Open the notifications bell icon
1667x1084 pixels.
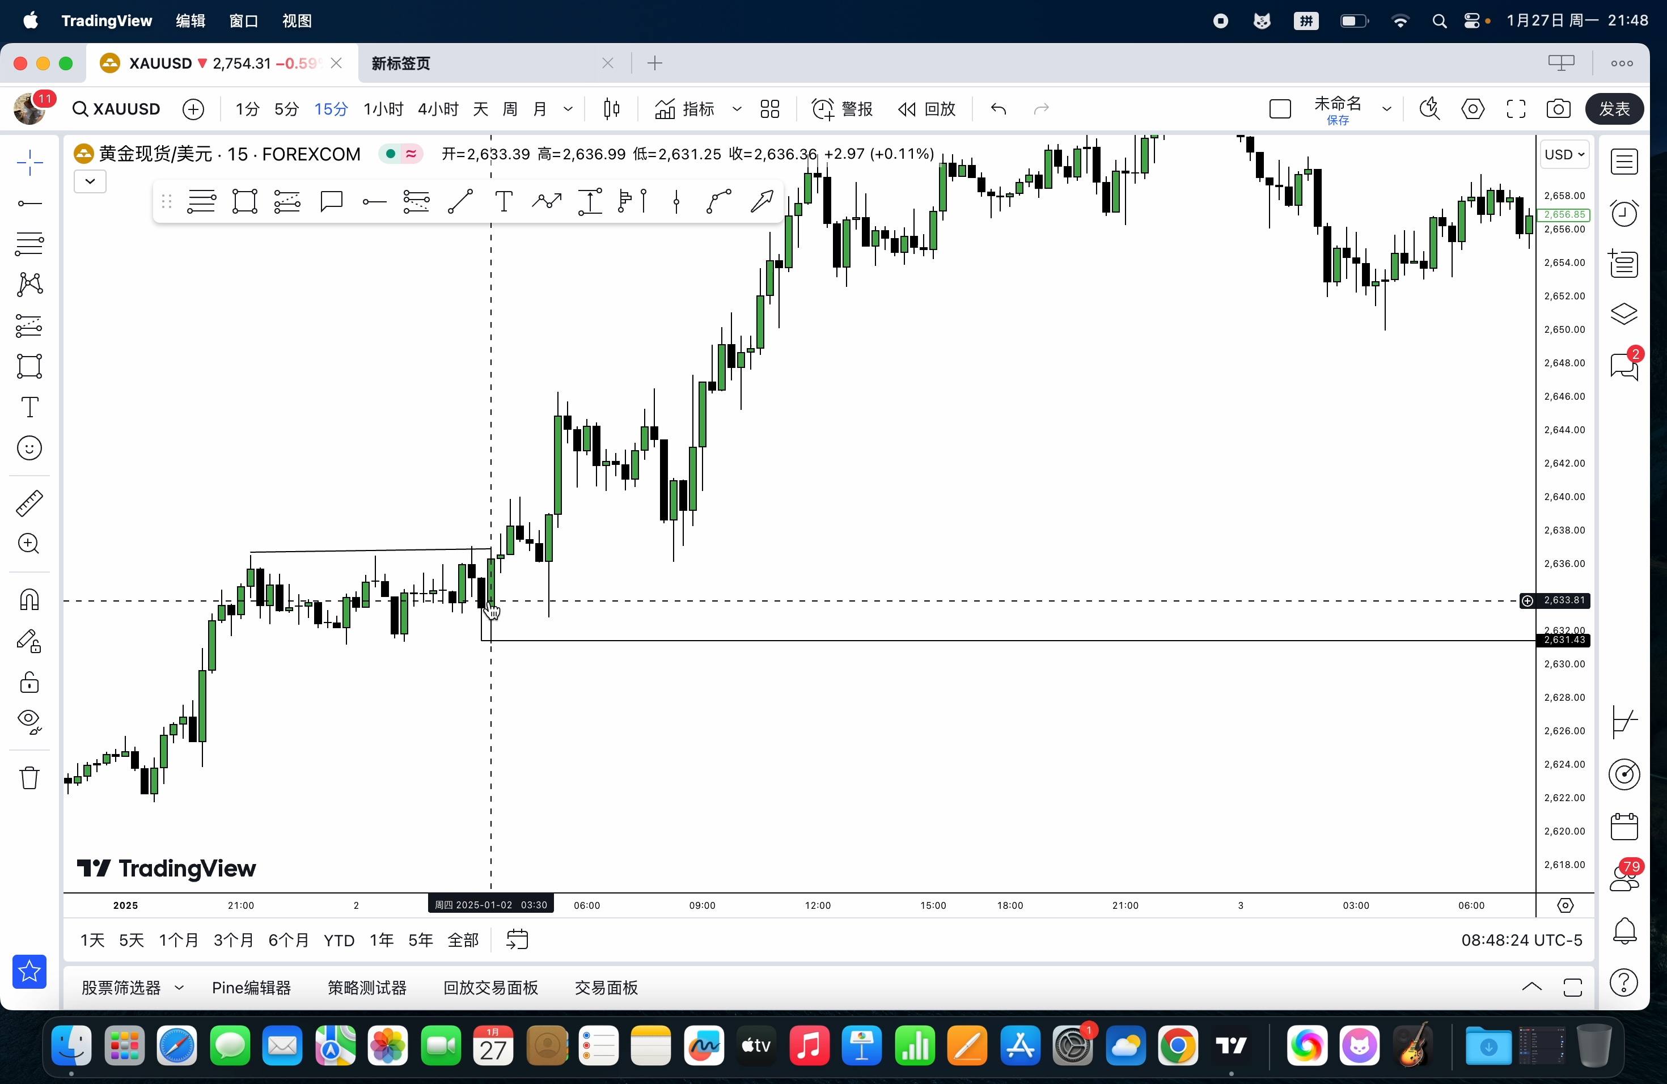pos(1623,931)
